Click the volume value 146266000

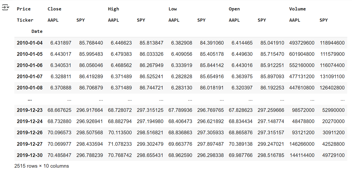[302, 144]
